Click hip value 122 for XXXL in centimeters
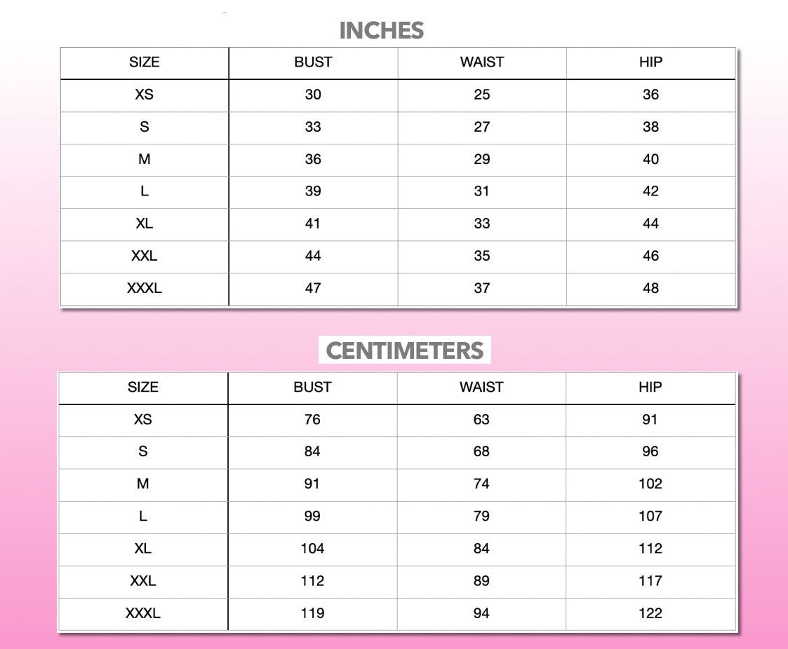This screenshot has width=788, height=649. [x=650, y=613]
